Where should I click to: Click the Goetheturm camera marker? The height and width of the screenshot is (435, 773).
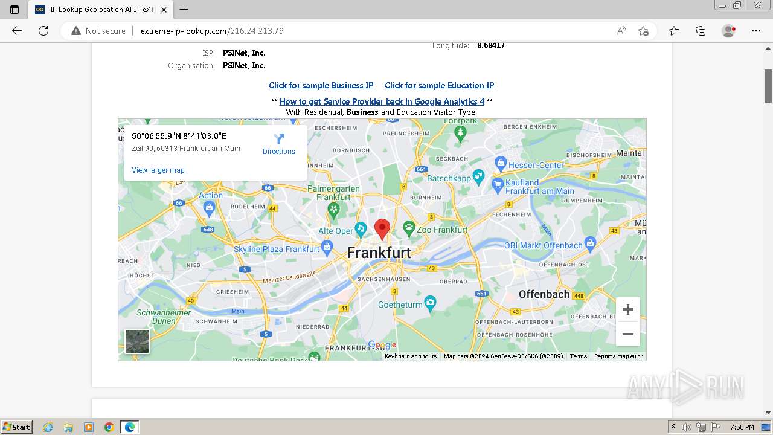pos(430,302)
